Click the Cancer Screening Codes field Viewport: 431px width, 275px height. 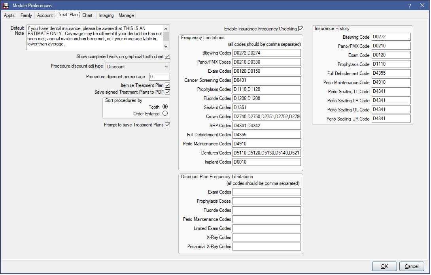click(267, 80)
